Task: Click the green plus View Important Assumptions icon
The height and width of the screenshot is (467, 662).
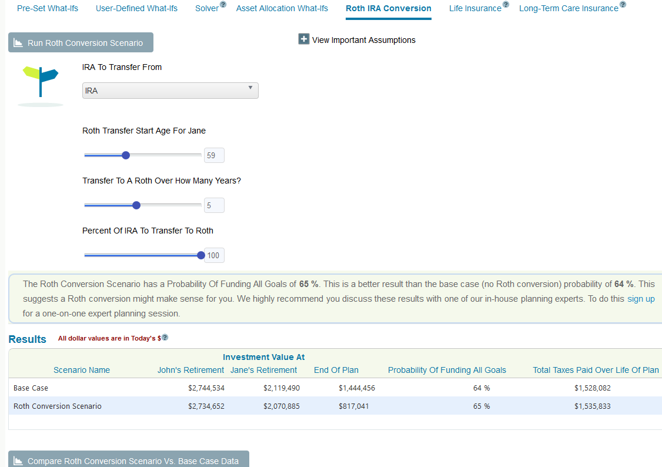Action: point(303,38)
